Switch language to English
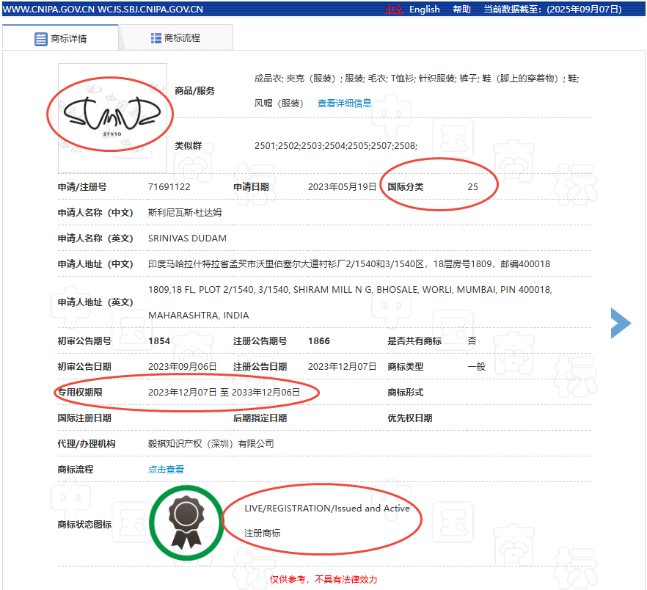The image size is (647, 590). 424,9
